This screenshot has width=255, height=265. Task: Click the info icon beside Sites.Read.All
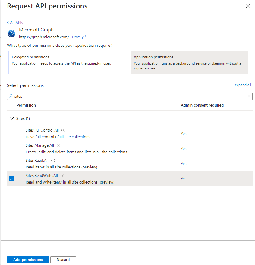pyautogui.click(x=53, y=161)
